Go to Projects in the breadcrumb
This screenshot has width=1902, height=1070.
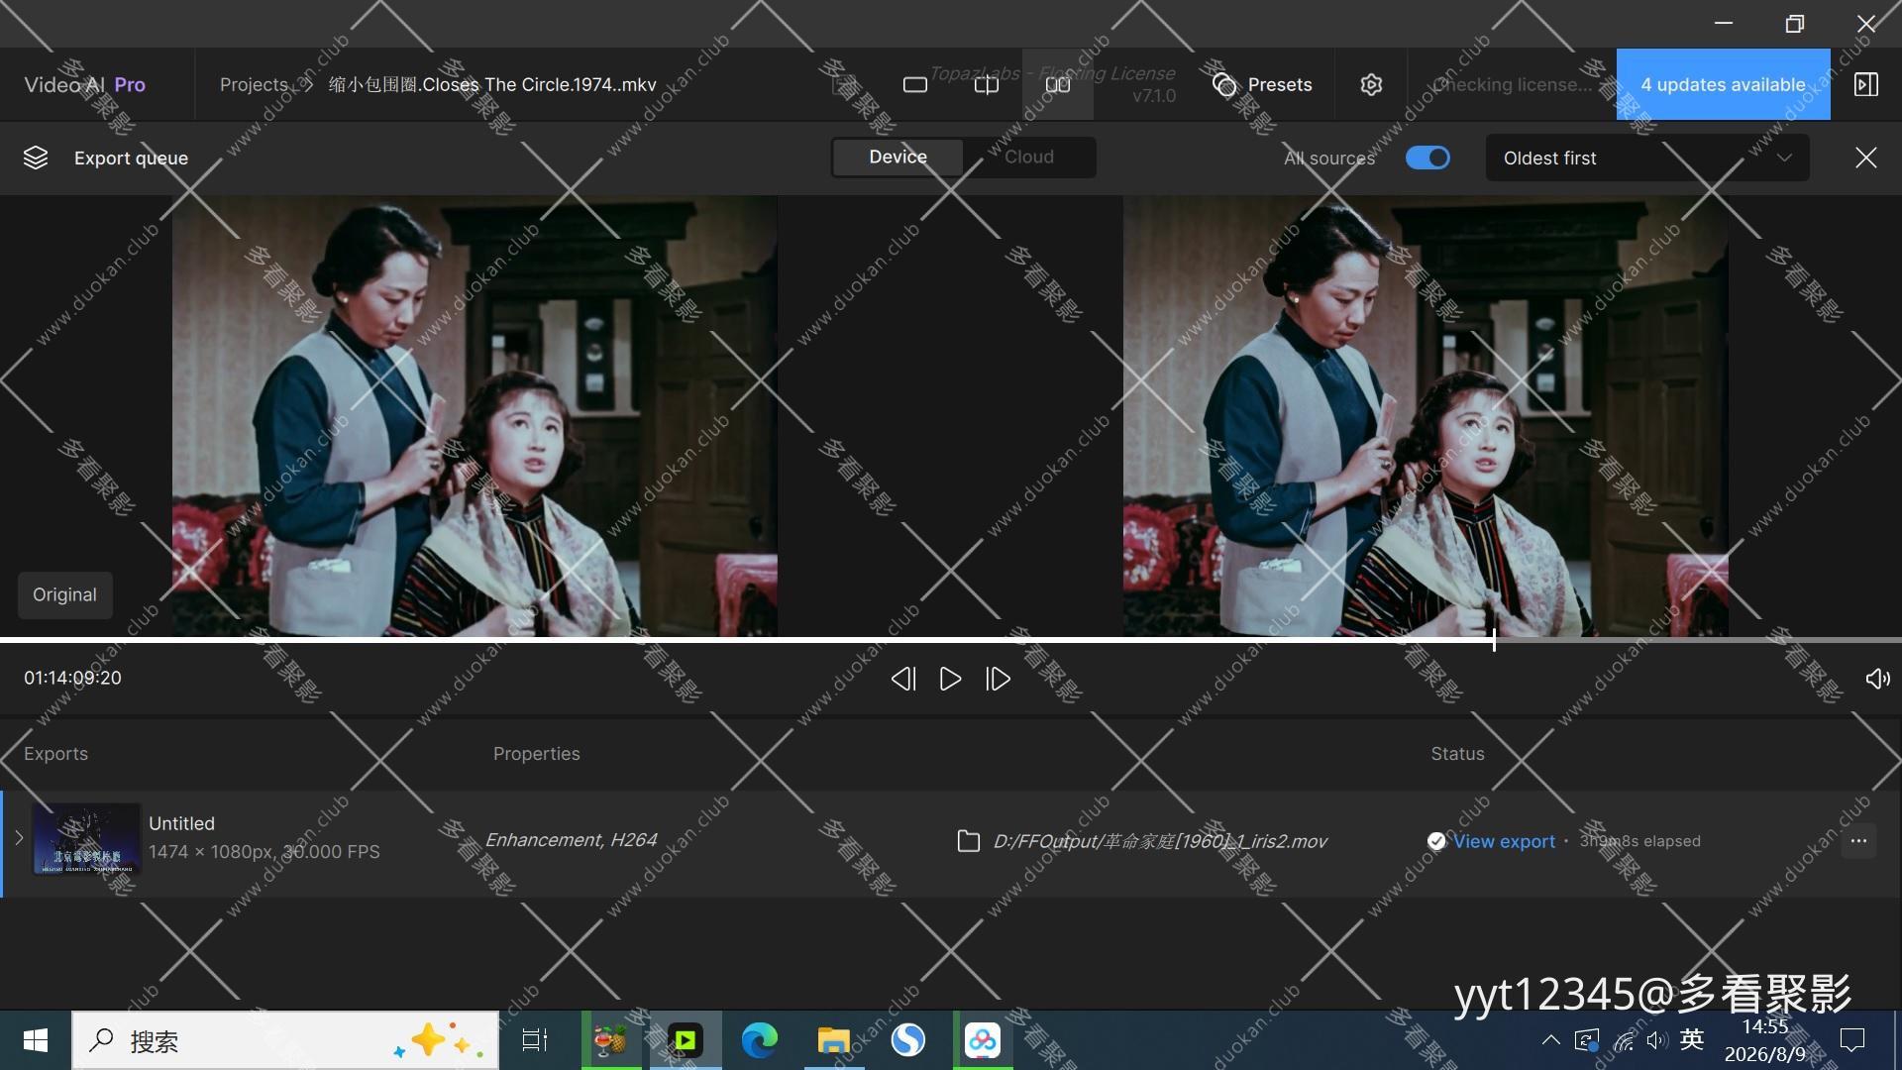[254, 85]
